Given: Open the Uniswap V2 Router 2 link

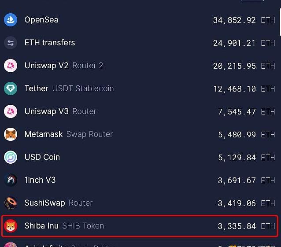Looking at the screenshot, I should 64,66.
